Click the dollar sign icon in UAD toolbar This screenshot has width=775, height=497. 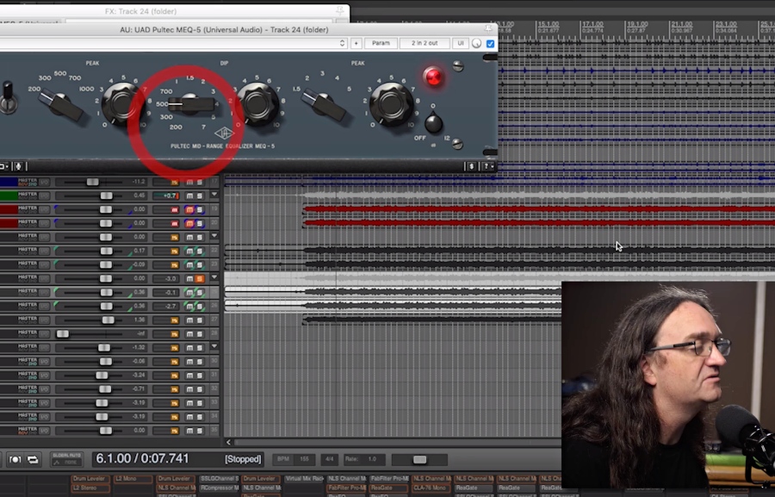[472, 166]
